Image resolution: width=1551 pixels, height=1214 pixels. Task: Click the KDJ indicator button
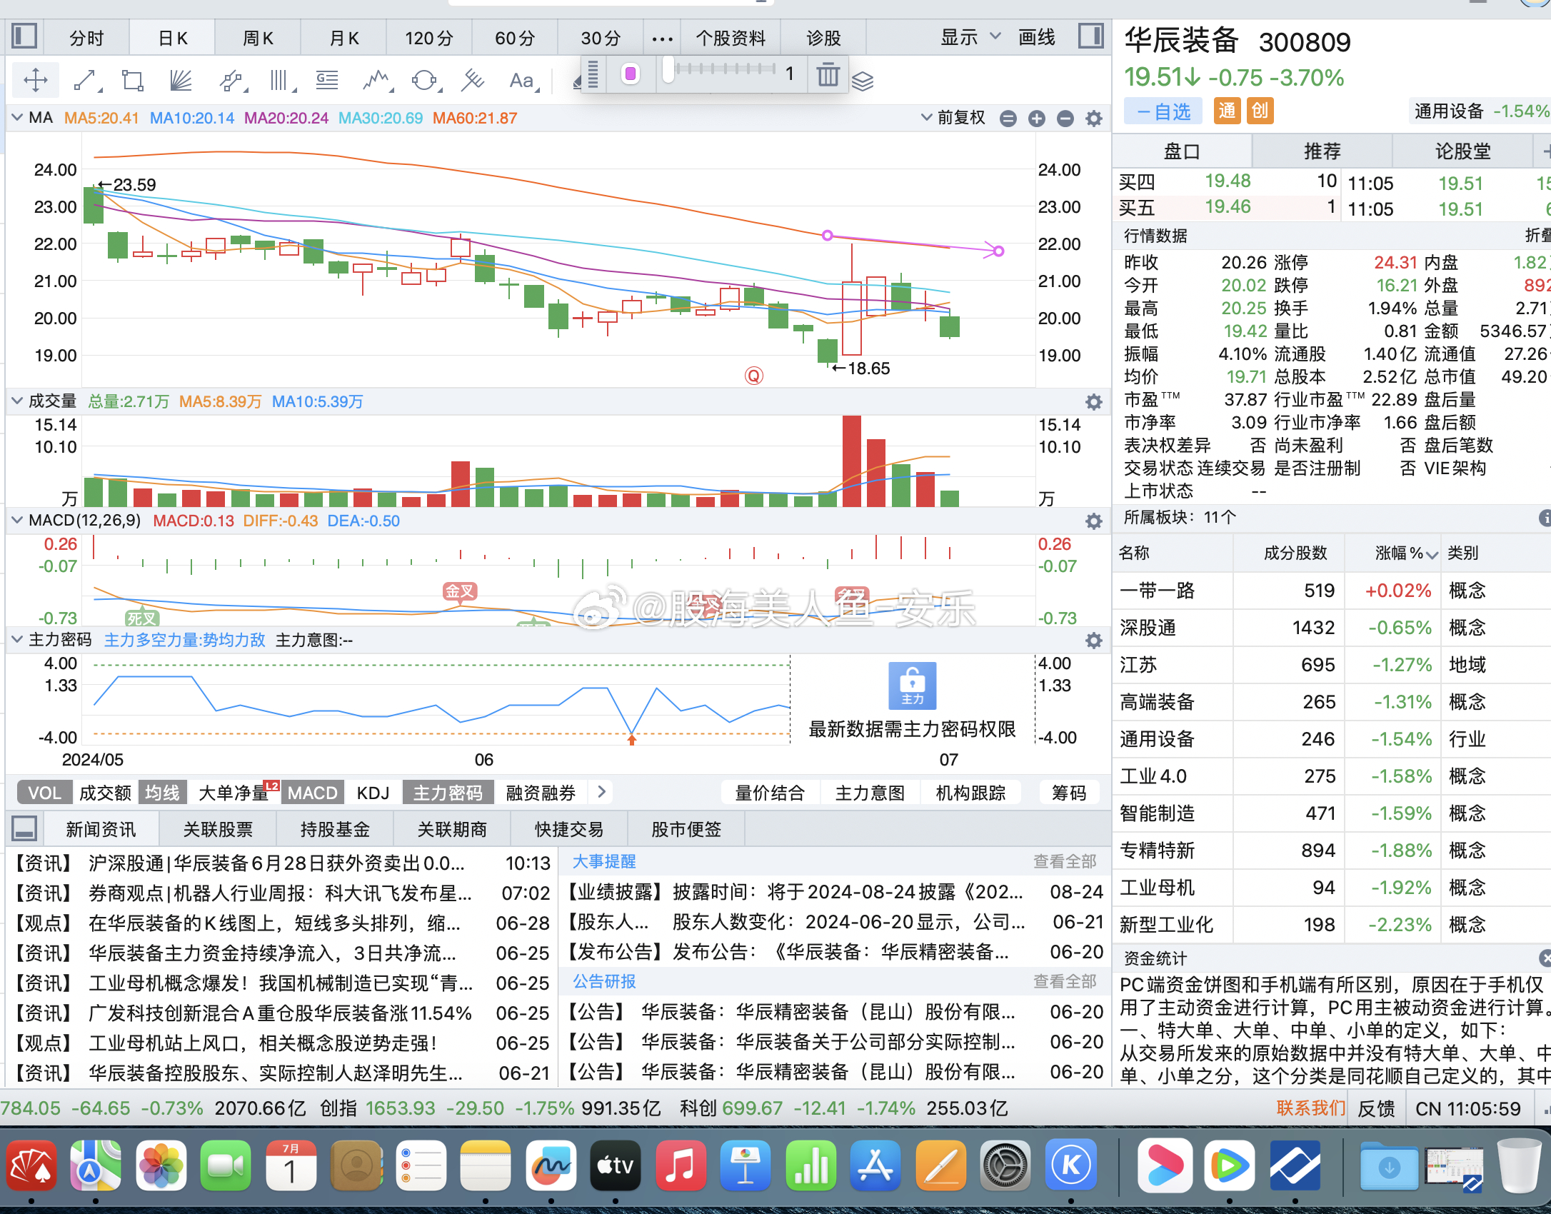(x=373, y=793)
